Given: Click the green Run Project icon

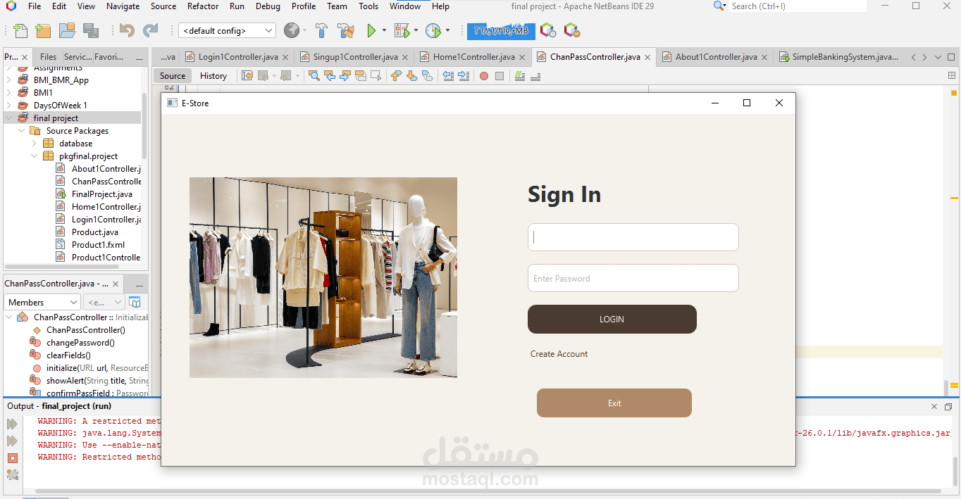Looking at the screenshot, I should [x=371, y=31].
